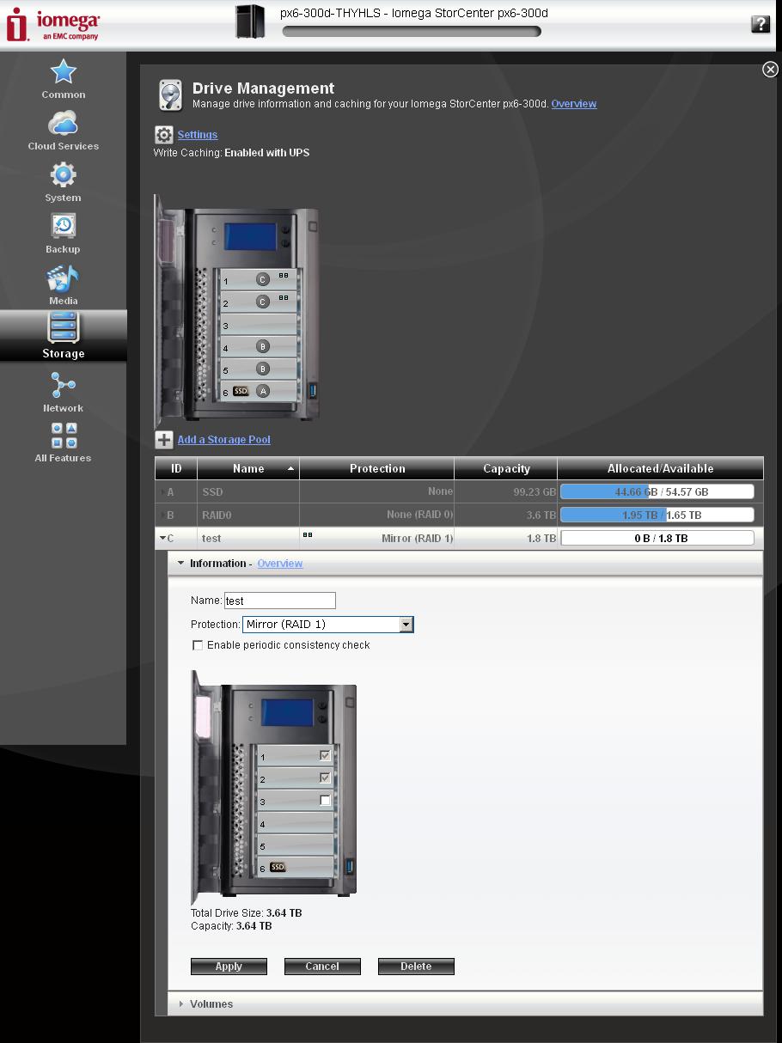Open the Common section star icon
Viewport: 782px width, 1043px height.
click(63, 72)
